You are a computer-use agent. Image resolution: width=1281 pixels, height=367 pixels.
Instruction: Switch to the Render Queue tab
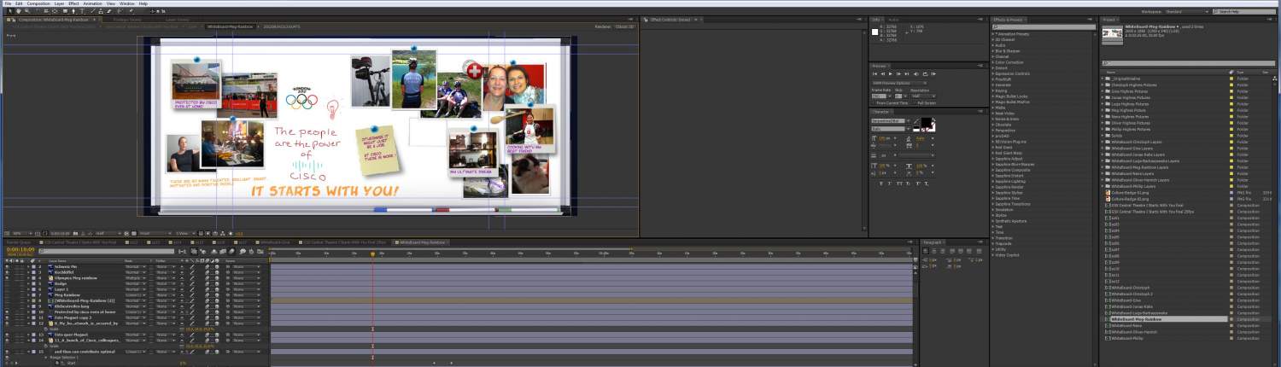click(19, 242)
